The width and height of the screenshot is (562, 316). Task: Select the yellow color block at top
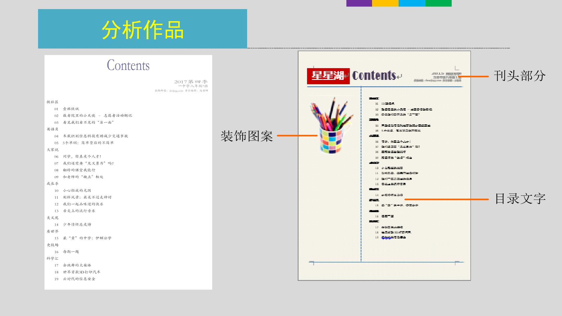385,3
